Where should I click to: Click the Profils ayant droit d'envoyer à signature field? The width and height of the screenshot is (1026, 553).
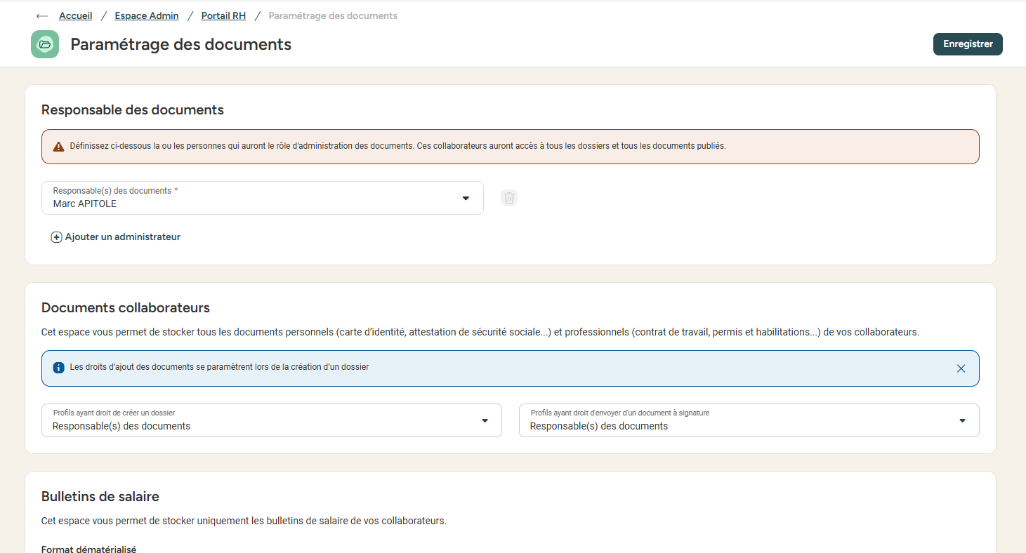(x=737, y=420)
